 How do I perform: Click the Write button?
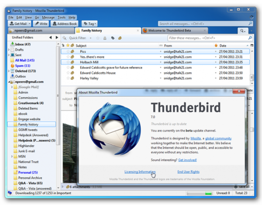tap(41, 24)
